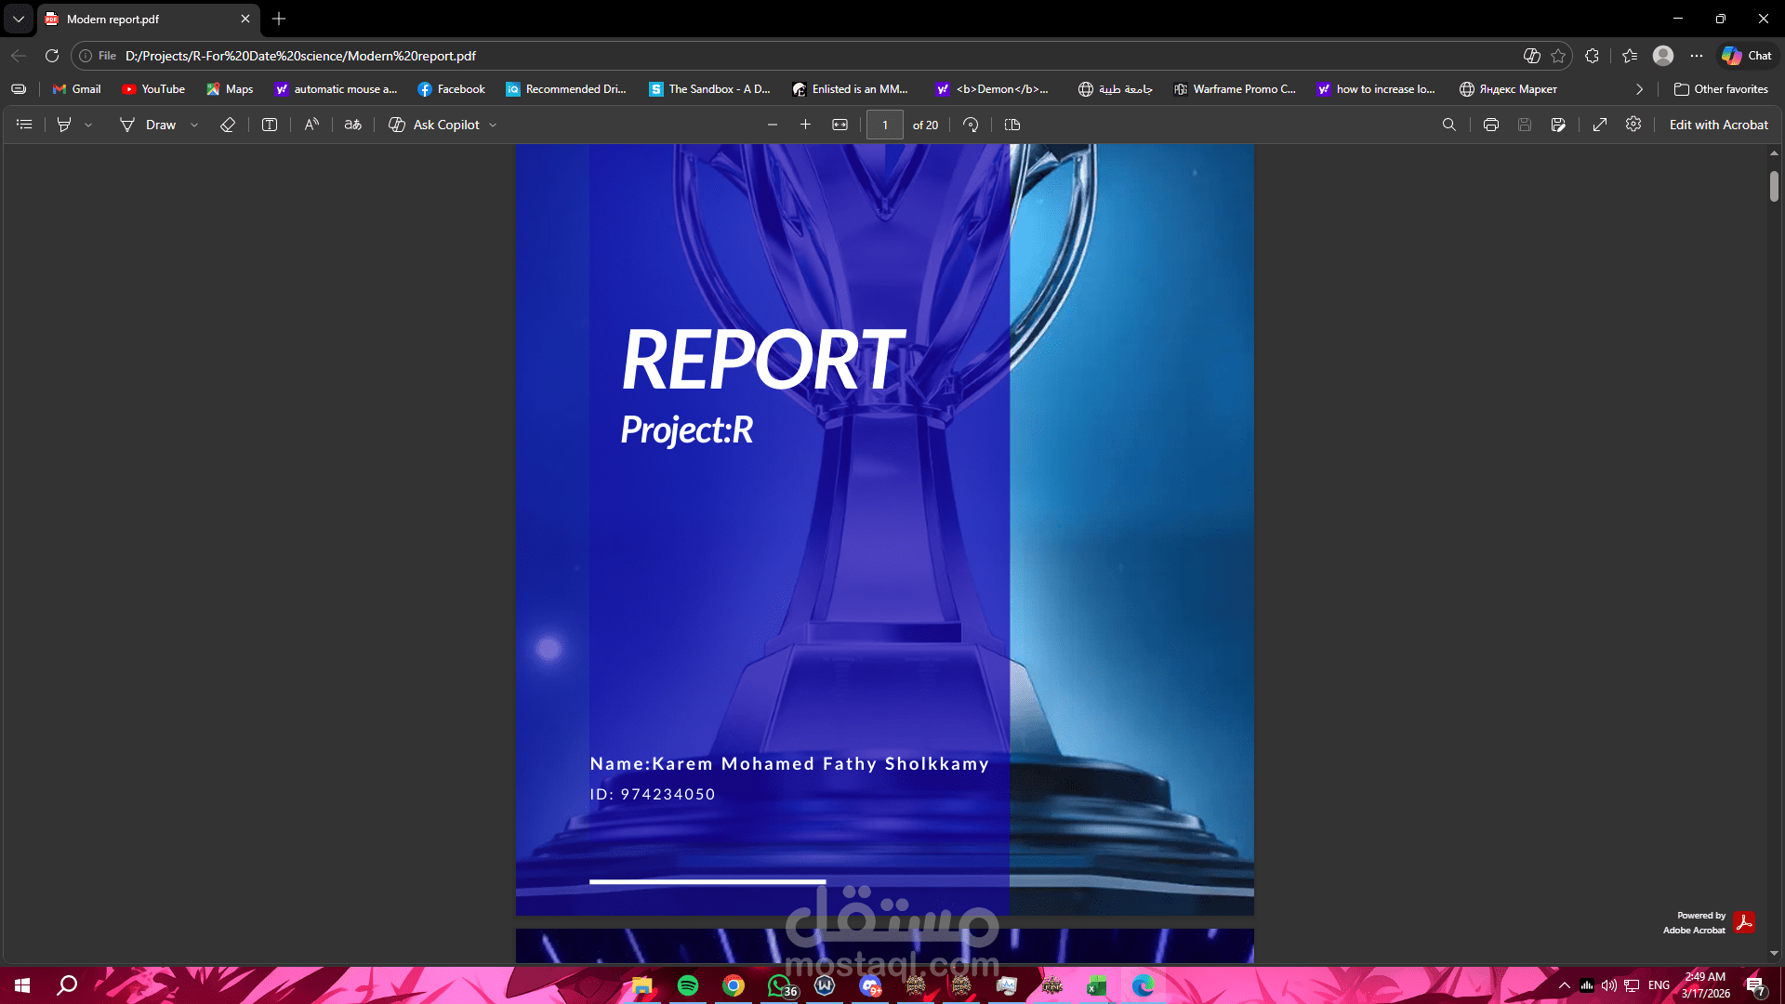This screenshot has width=1785, height=1004.
Task: Select the Erase annotation tool
Action: (227, 124)
